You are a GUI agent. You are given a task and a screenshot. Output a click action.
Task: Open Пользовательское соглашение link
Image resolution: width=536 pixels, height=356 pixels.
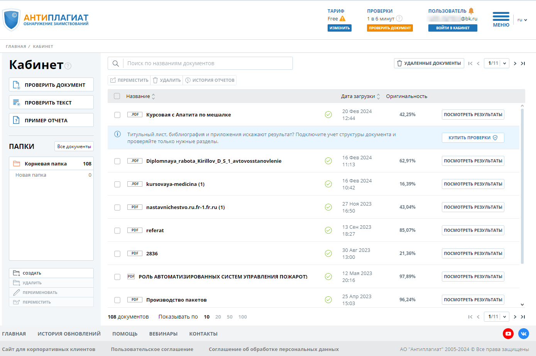click(x=152, y=349)
